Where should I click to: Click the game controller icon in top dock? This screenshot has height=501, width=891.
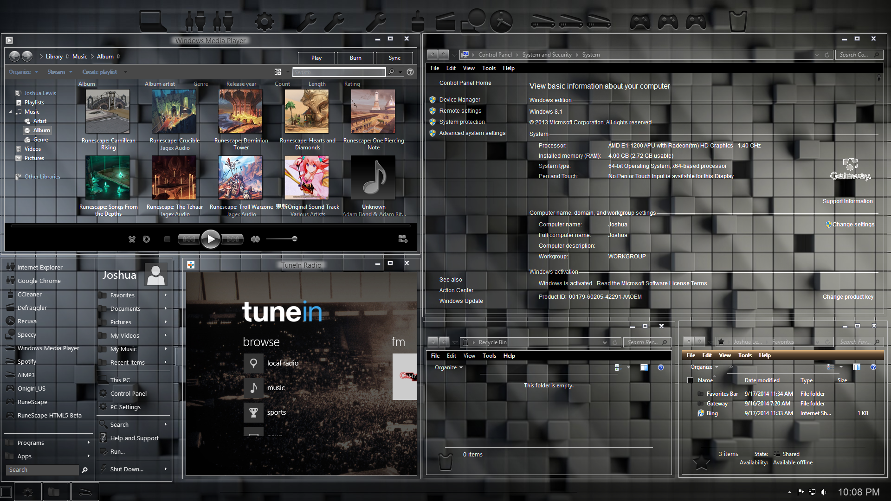(x=640, y=21)
